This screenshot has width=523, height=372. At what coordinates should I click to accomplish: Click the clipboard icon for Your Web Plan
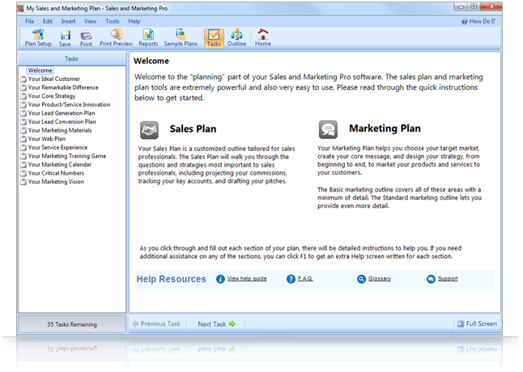click(x=23, y=139)
